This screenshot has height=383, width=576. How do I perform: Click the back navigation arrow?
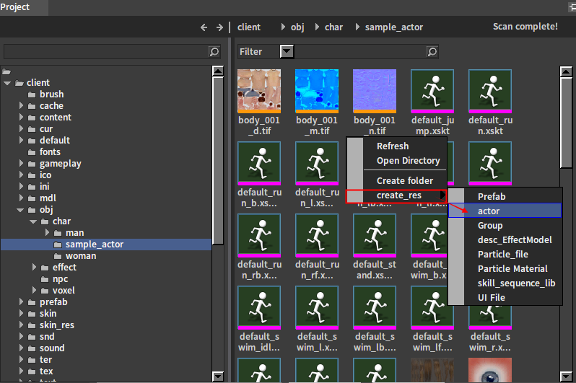point(204,27)
